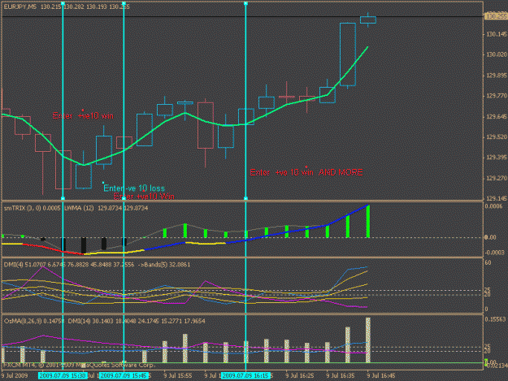Click the 129.395 price on the axis
The width and height of the screenshot is (508, 381).
(x=496, y=158)
